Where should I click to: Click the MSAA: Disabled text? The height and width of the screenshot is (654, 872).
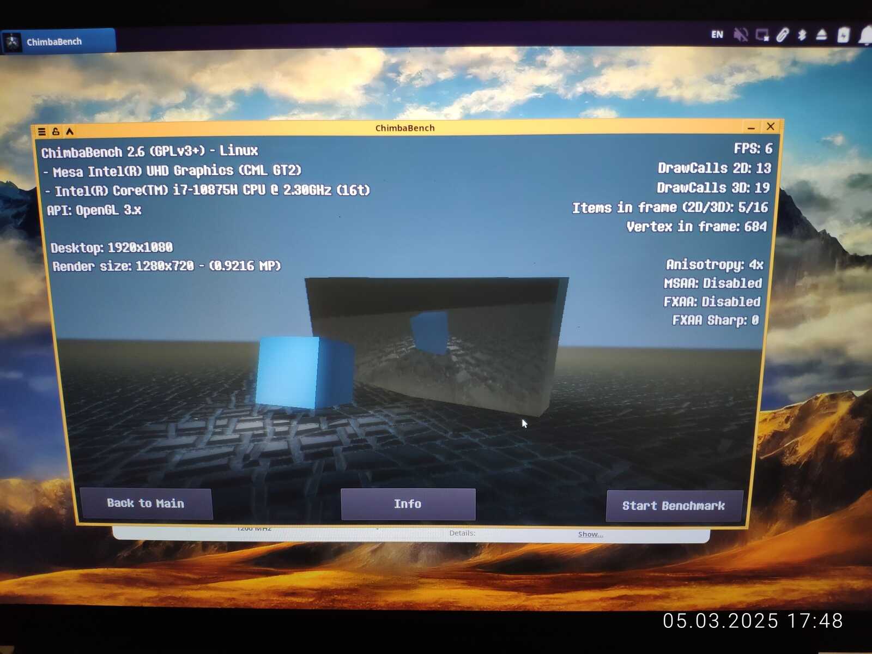click(x=713, y=283)
